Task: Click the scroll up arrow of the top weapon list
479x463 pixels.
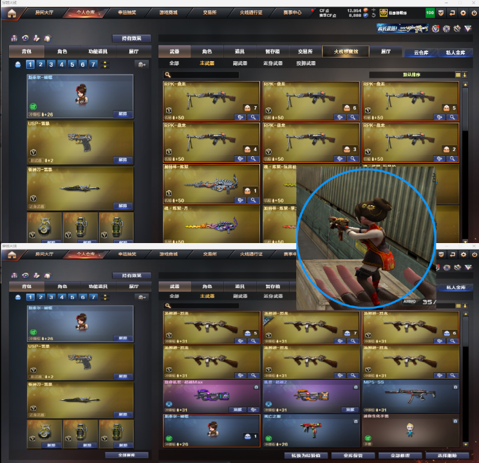Action: coord(465,84)
